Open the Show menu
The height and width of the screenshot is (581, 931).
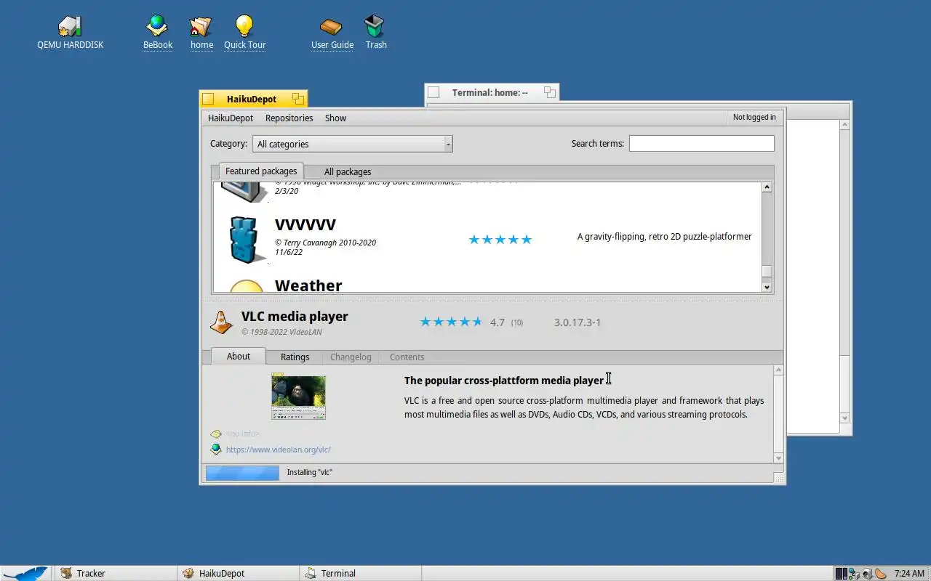point(335,118)
